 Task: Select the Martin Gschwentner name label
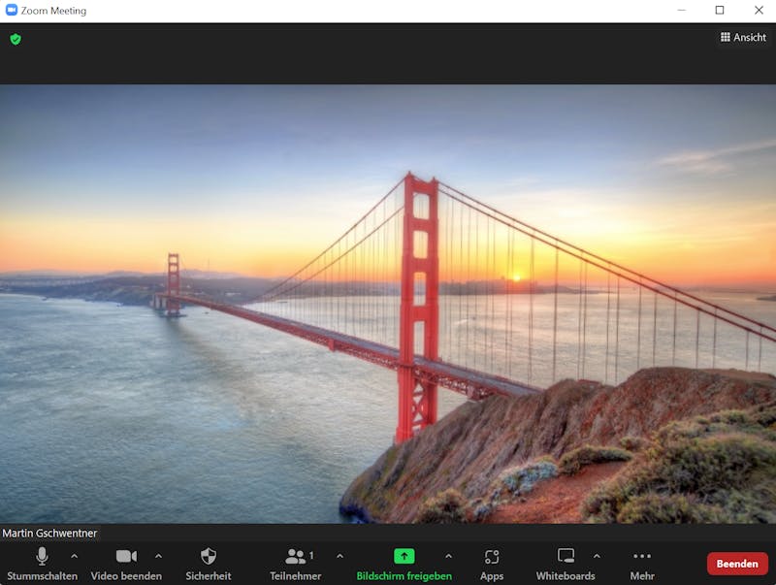click(49, 533)
